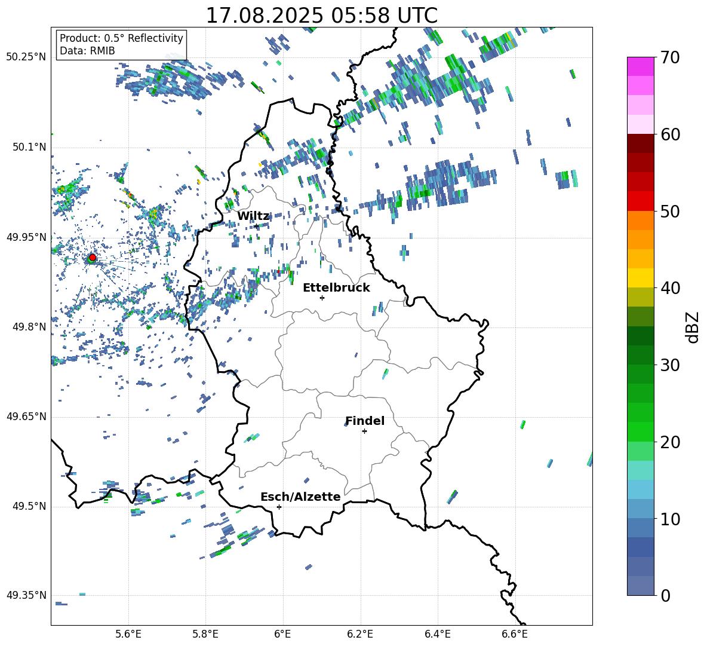Screen dimensions: 707x646
Task: Click the 60 value on the colorbar
Action: (670, 134)
